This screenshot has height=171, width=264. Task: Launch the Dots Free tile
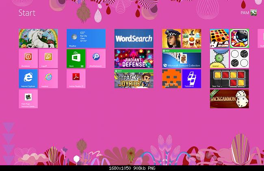click(229, 79)
